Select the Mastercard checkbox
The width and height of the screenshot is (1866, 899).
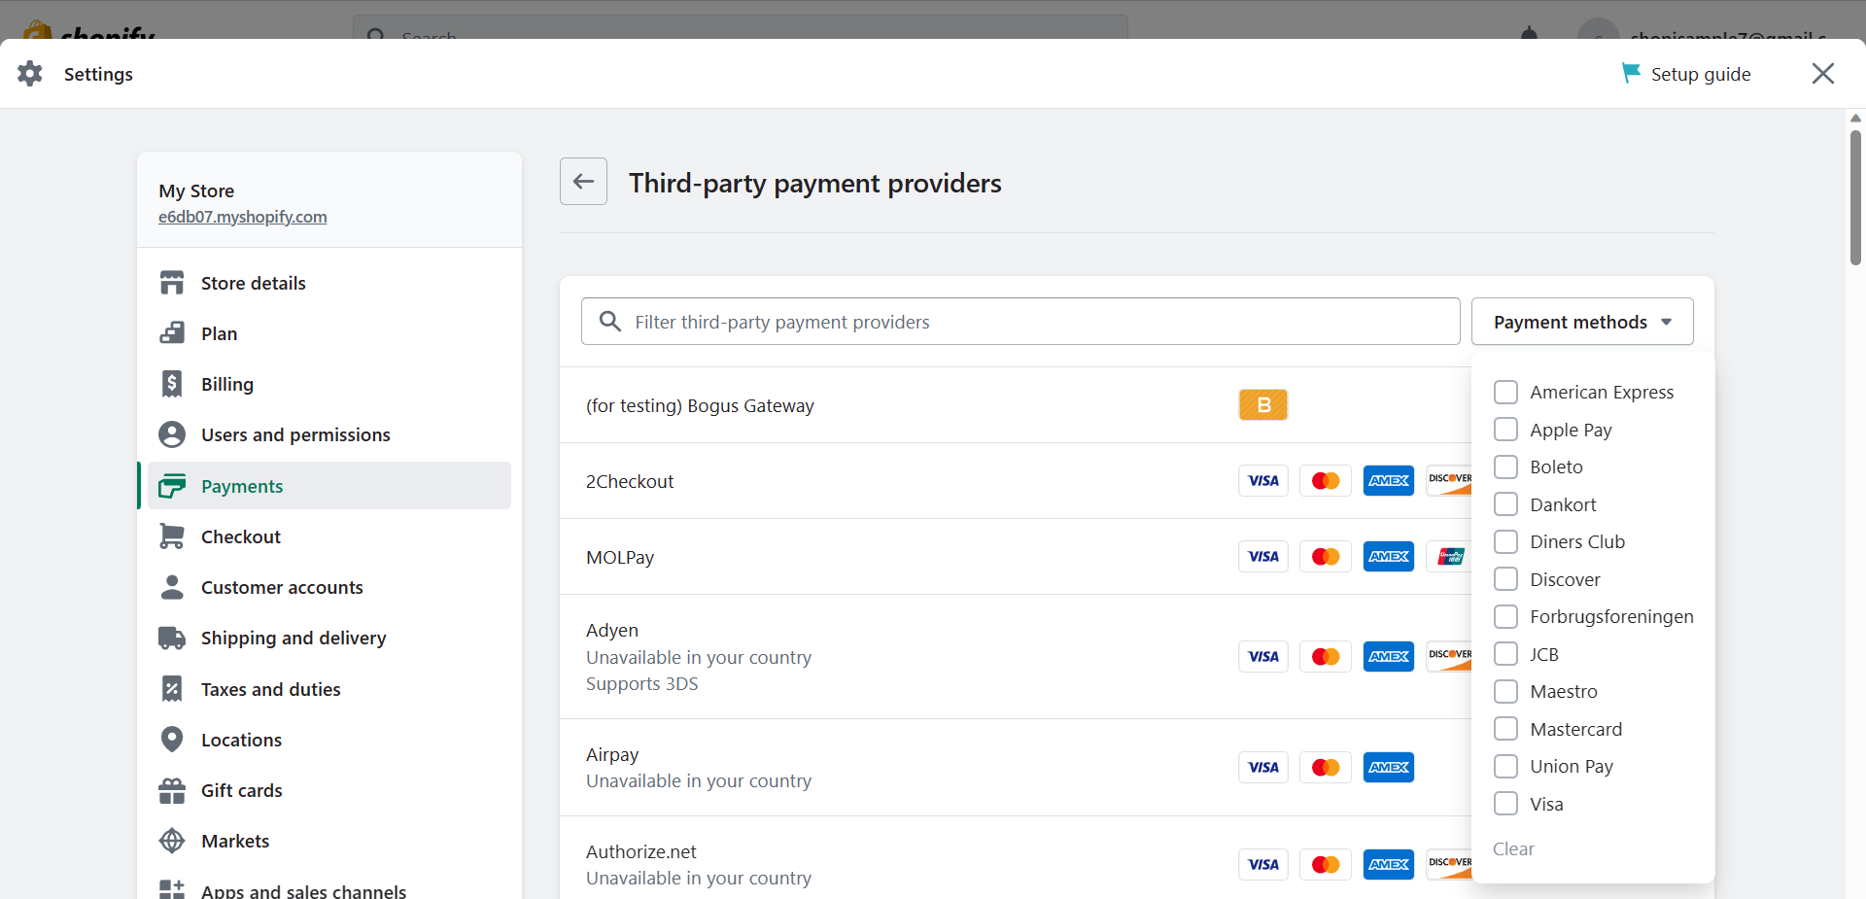point(1505,729)
